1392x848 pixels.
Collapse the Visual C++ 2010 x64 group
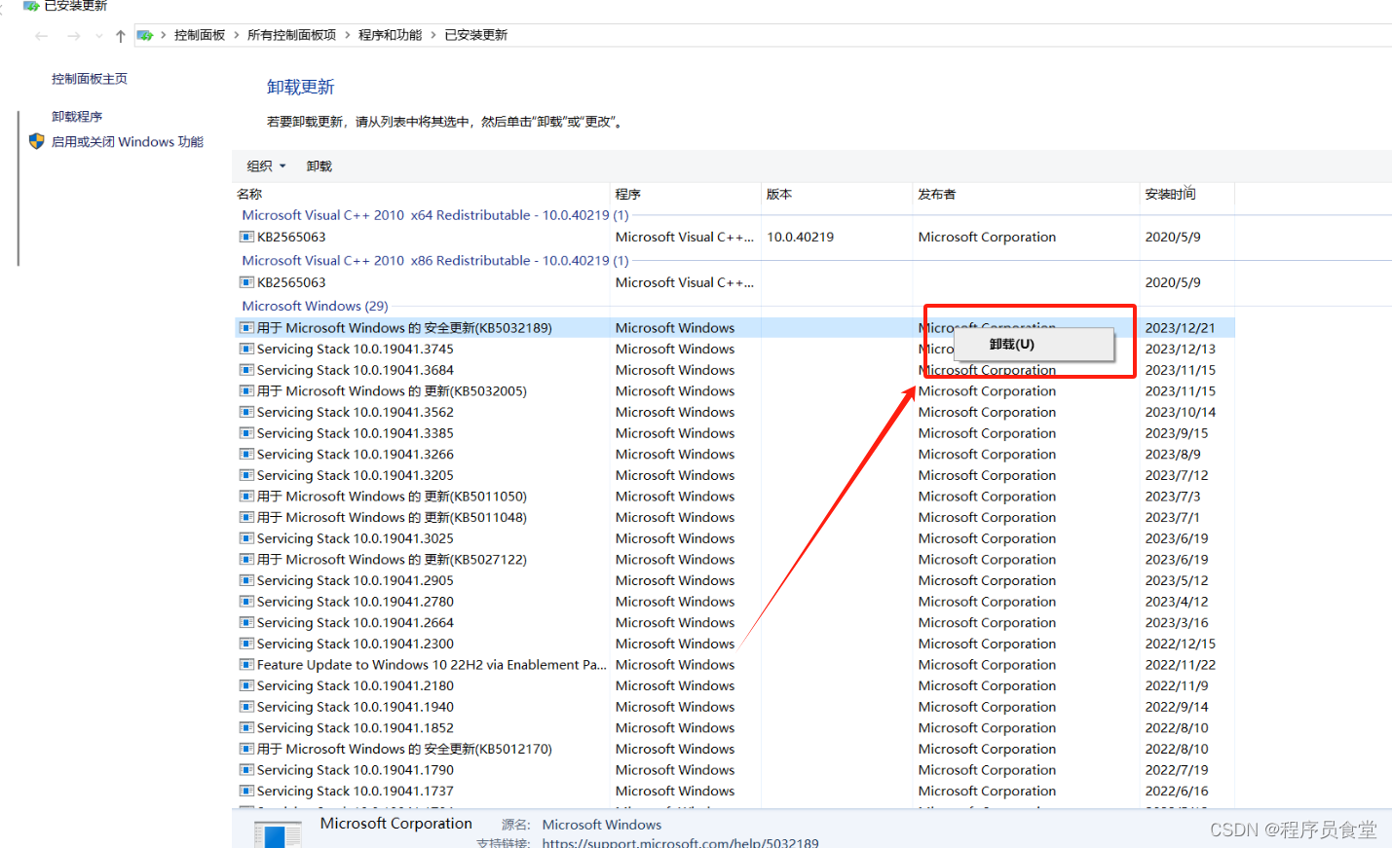pyautogui.click(x=435, y=215)
